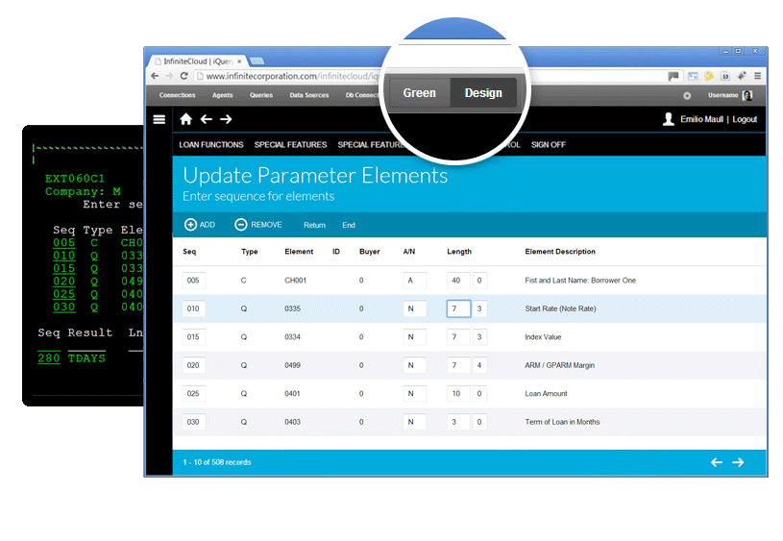This screenshot has height=541, width=783.
Task: Click the Seq field containing 020
Action: pyautogui.click(x=194, y=365)
